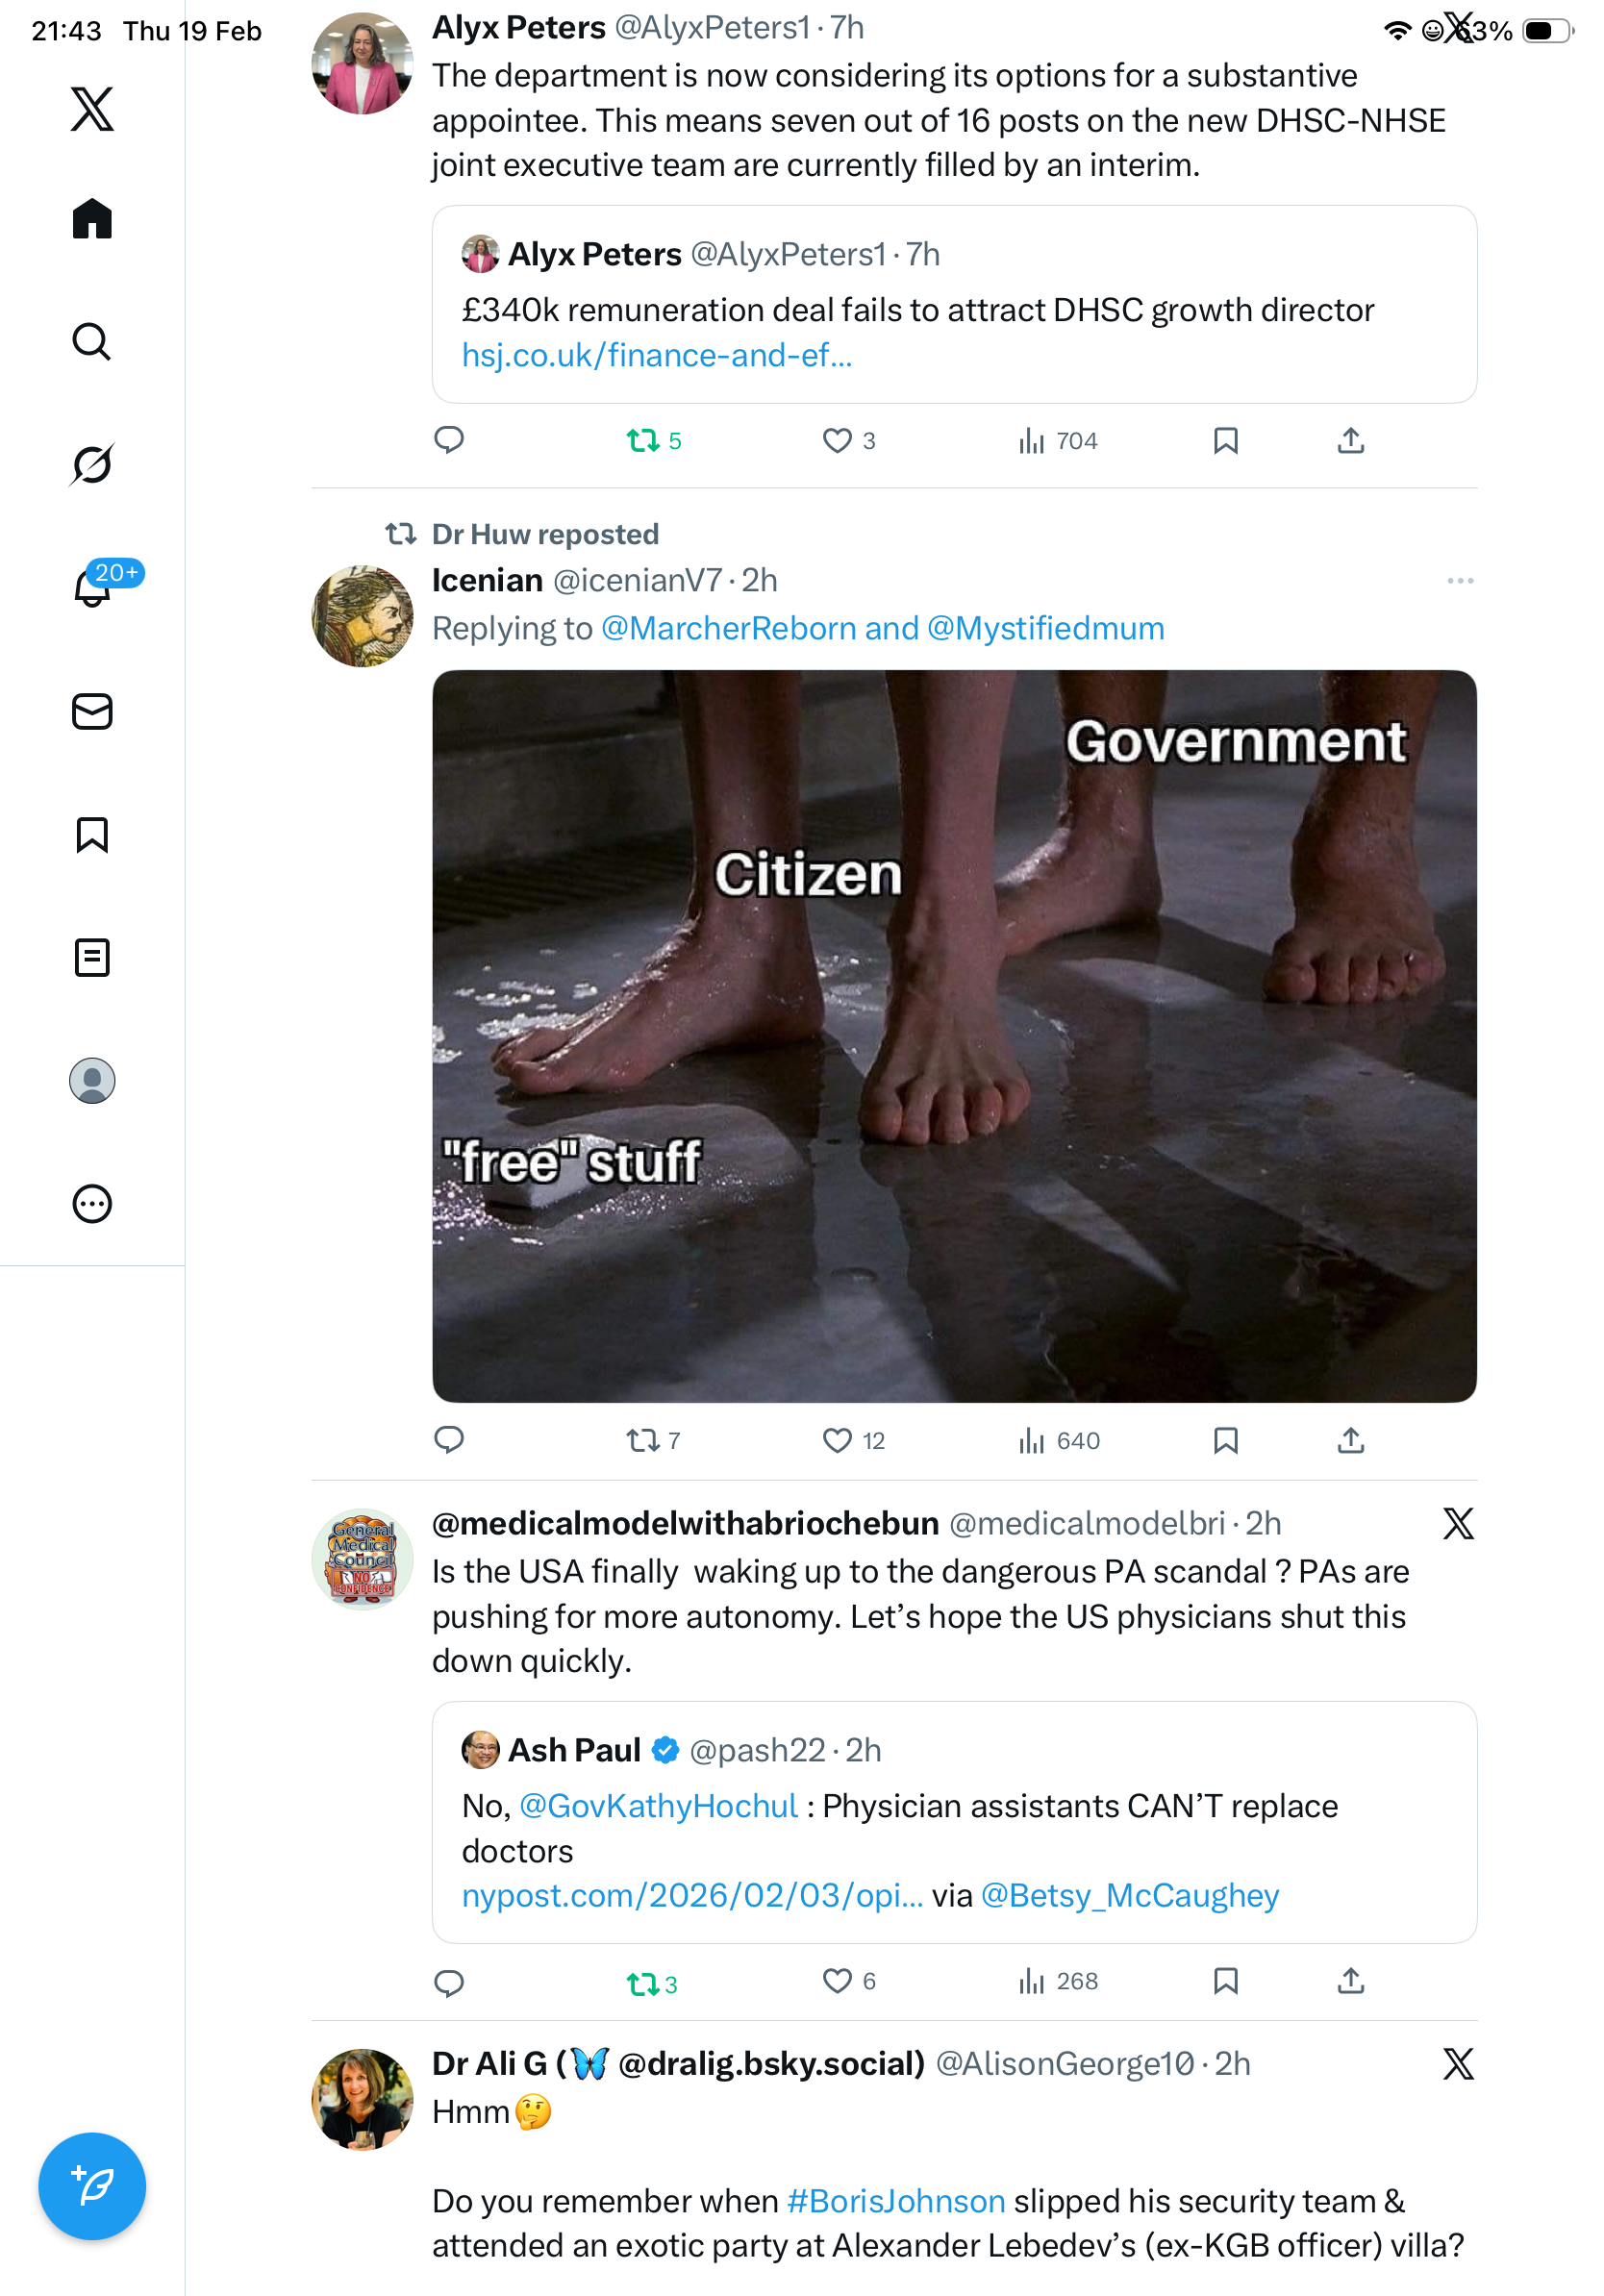Open Search from the sidebar magnifier icon
Image resolution: width=1604 pixels, height=2296 pixels.
(92, 341)
